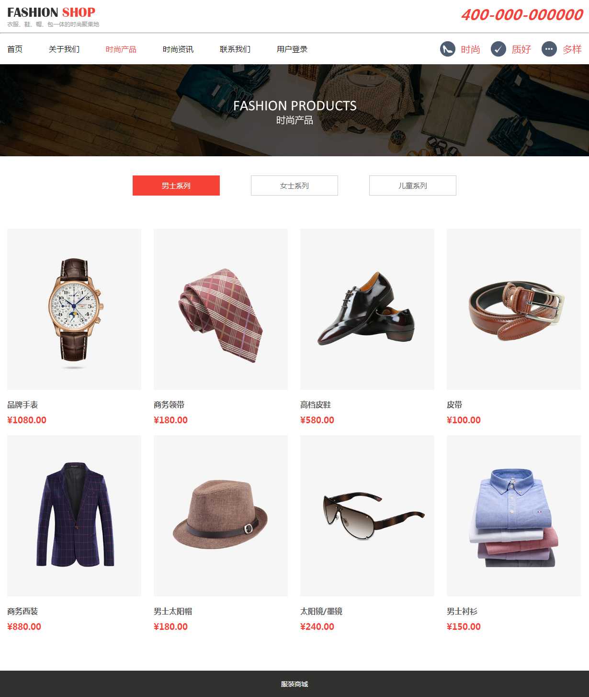Click the 男士太阳帽 product title
The height and width of the screenshot is (697, 589).
(x=173, y=611)
